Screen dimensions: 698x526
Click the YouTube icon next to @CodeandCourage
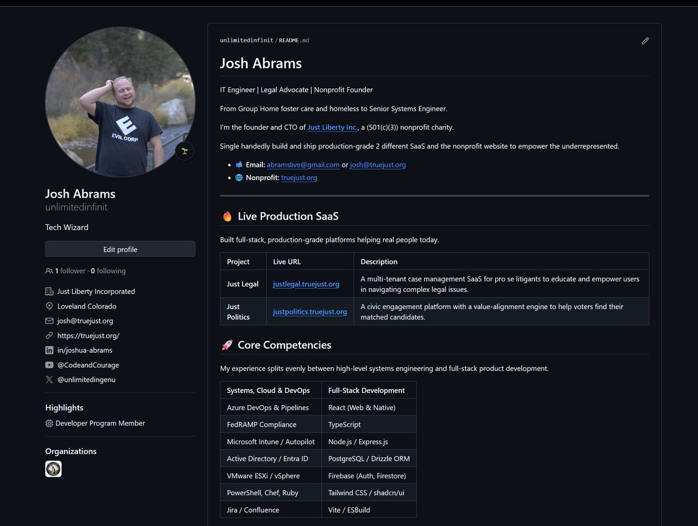tap(49, 365)
